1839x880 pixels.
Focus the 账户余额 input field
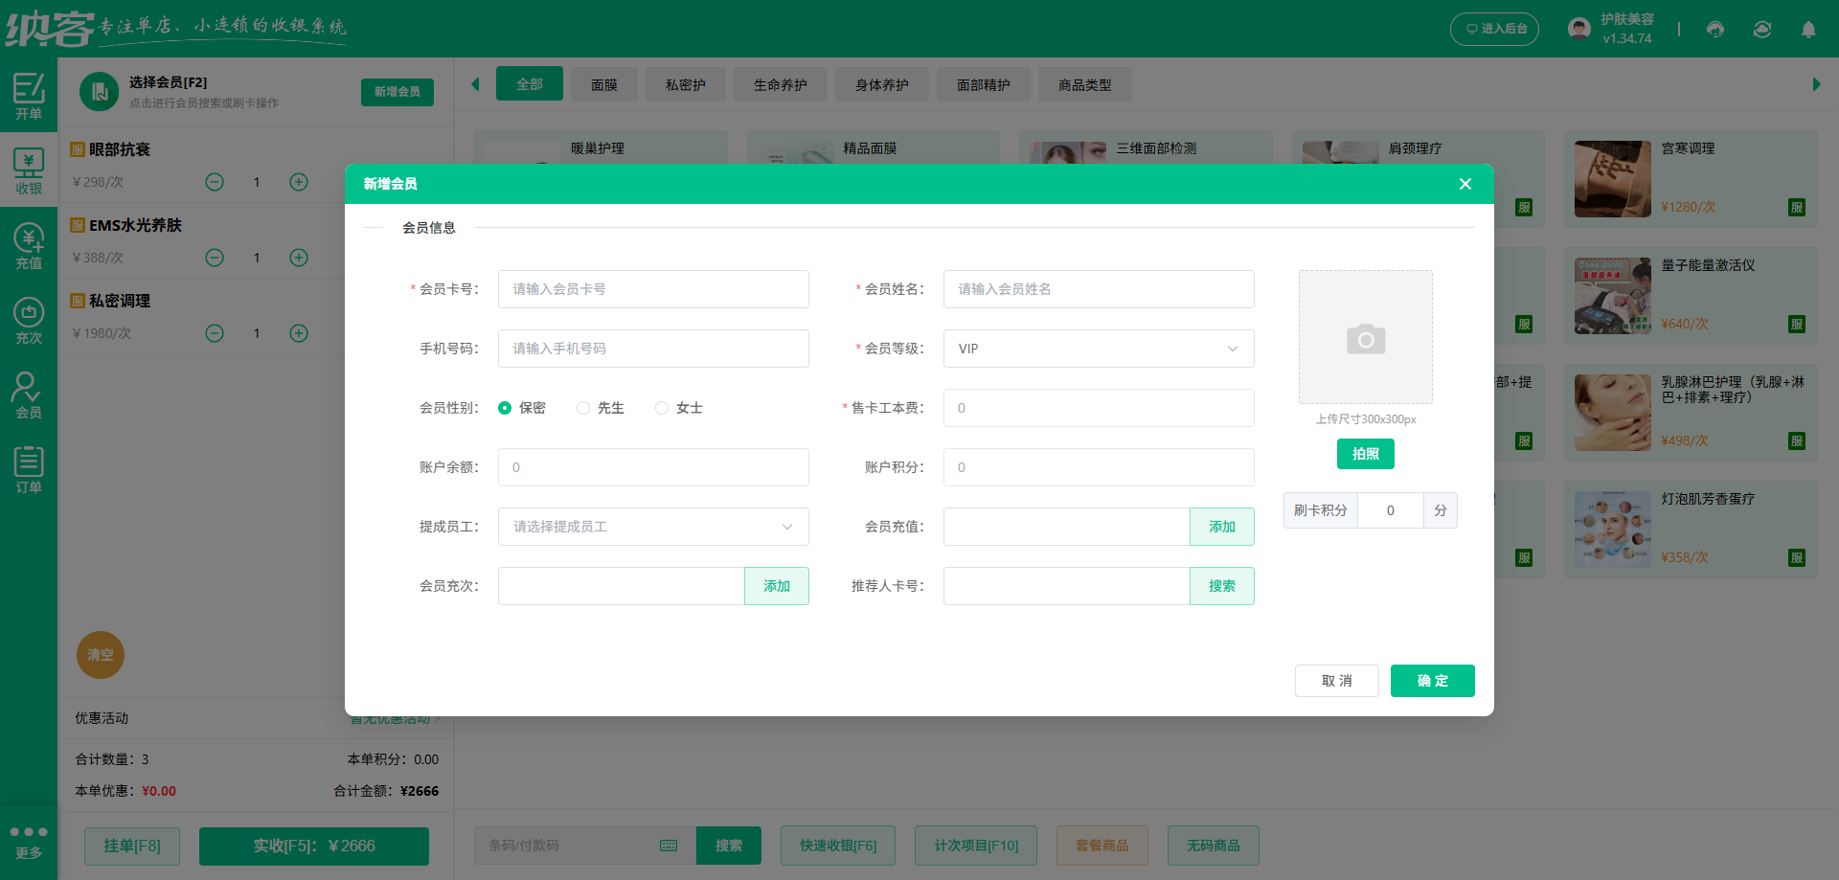653,467
